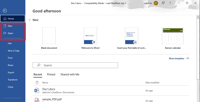
Task: Click the AT account avatar
Action: click(x=156, y=3)
